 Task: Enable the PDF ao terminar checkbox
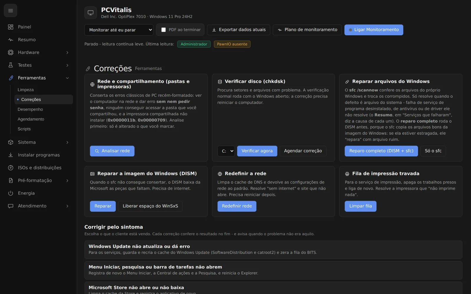[x=163, y=30]
